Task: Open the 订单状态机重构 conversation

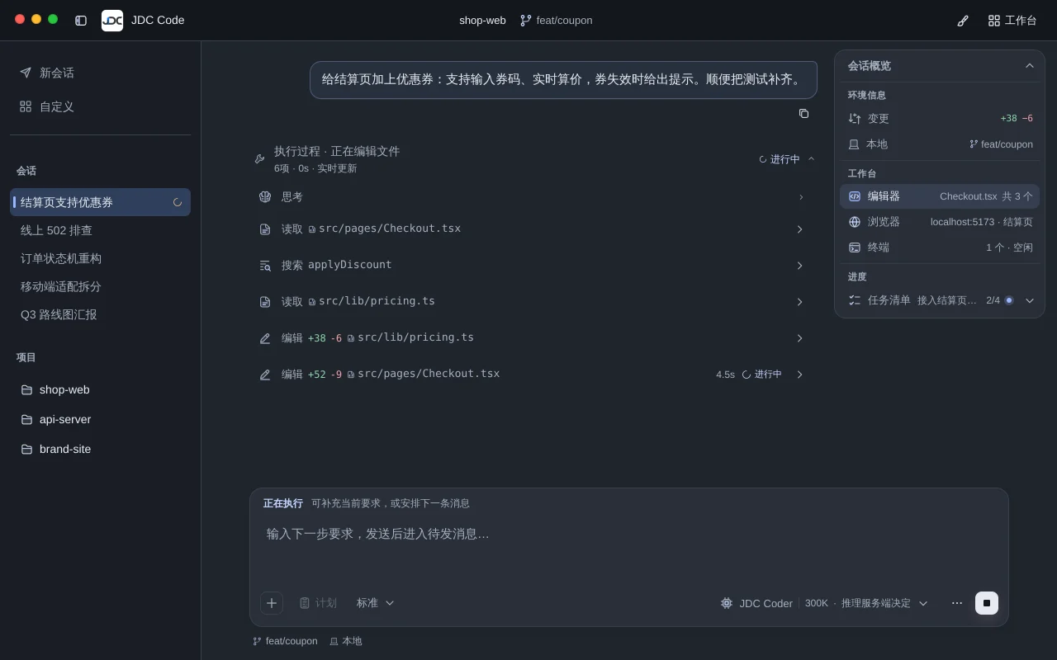Action: [x=100, y=258]
